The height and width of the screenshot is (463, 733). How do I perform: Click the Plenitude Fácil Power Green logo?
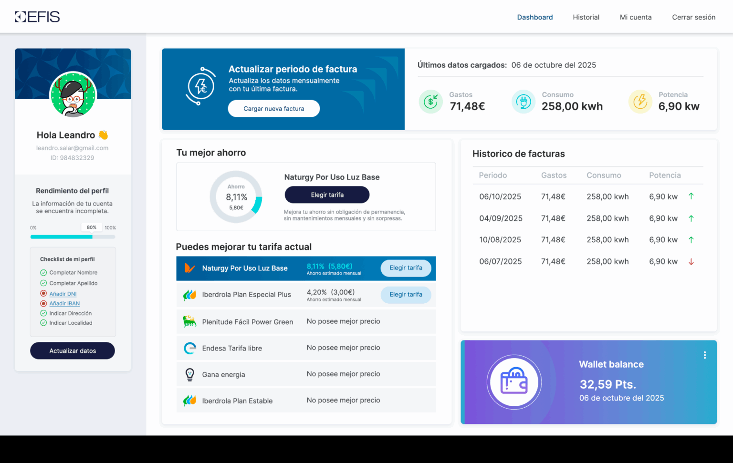click(189, 321)
